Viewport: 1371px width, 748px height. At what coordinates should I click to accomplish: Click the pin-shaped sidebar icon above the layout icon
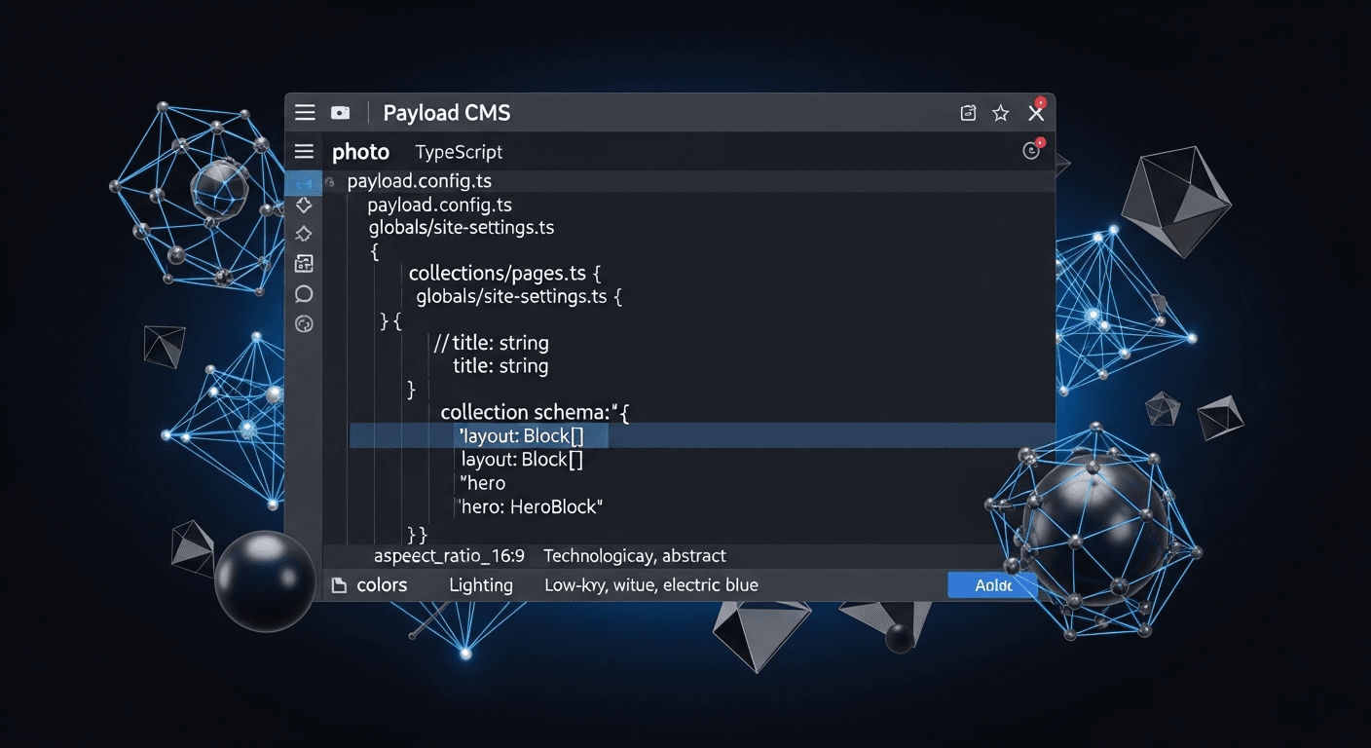(x=304, y=234)
